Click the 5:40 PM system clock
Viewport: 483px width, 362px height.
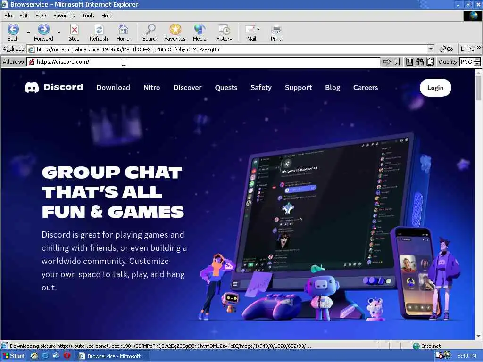click(x=466, y=356)
